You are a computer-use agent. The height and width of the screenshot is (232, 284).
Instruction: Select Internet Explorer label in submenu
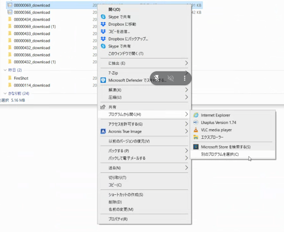(216, 115)
